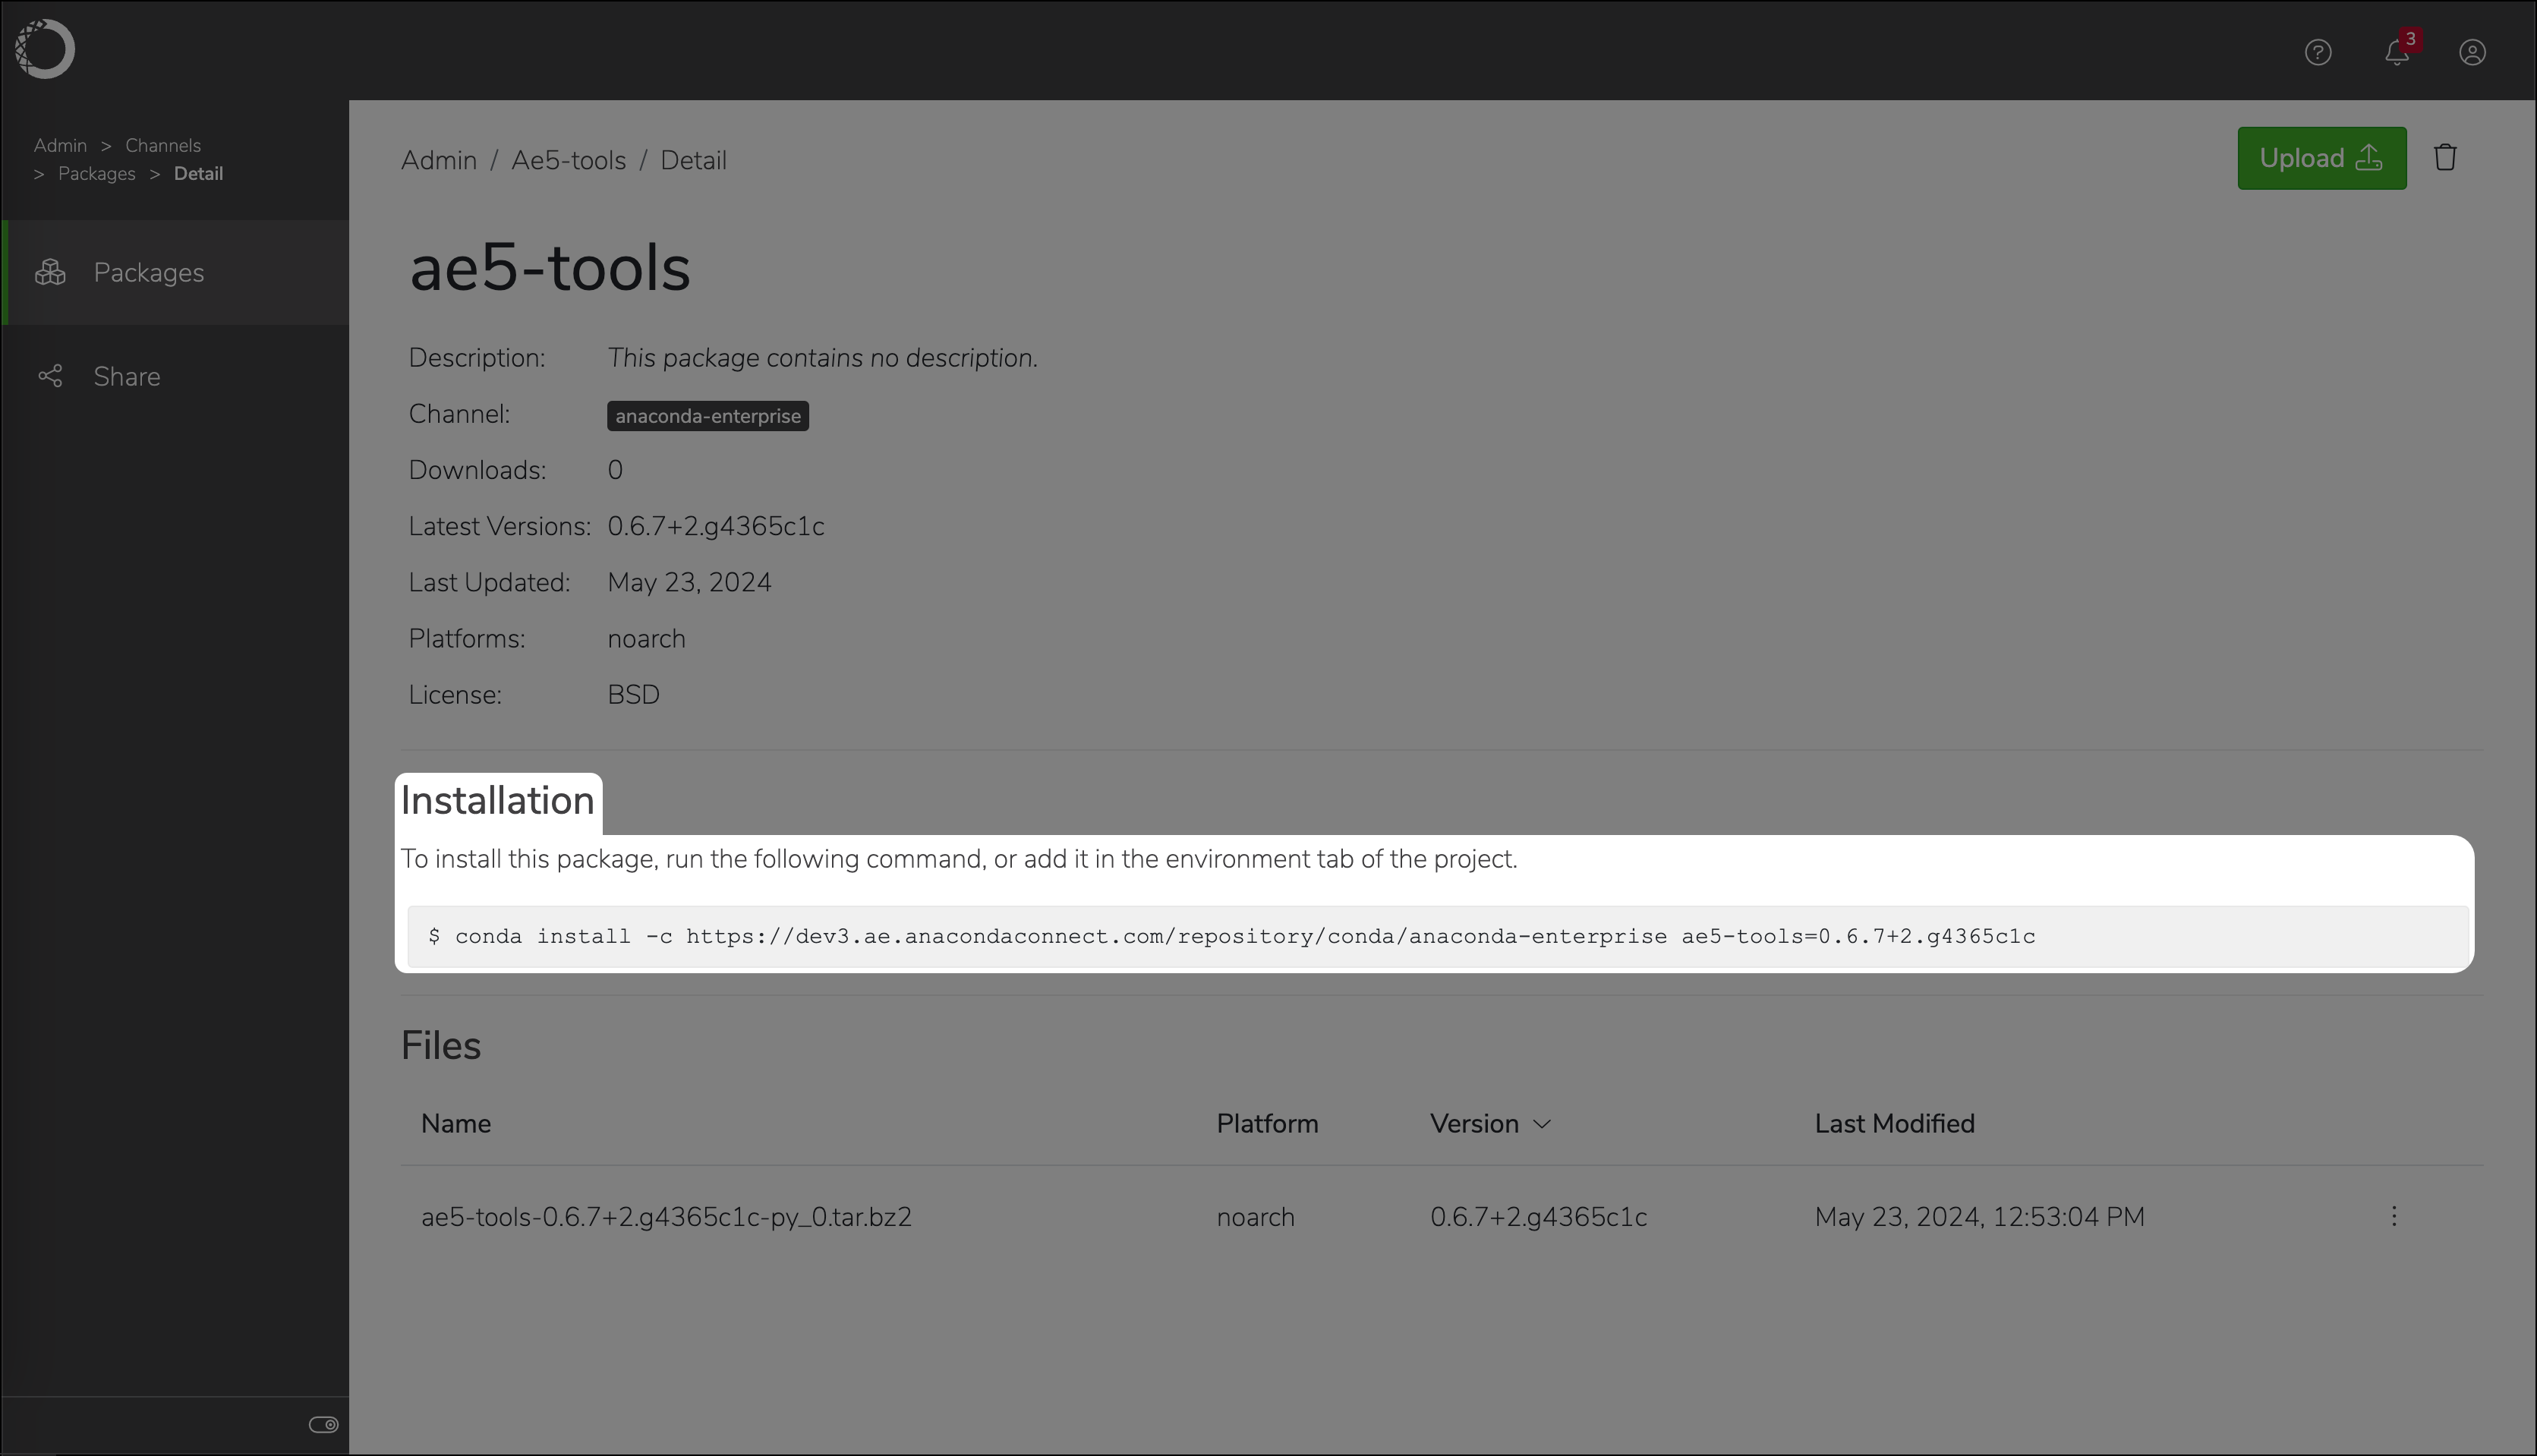Click the ae5-tools tar.bz2 file name
Image resolution: width=2537 pixels, height=1456 pixels.
click(666, 1217)
